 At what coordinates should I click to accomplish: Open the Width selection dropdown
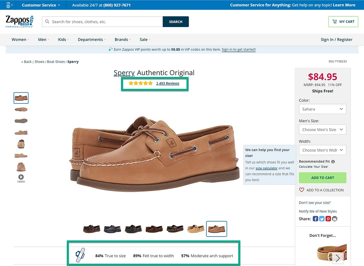[322, 150]
